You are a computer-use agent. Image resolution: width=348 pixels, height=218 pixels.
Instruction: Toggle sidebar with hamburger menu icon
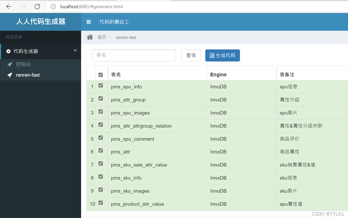(89, 22)
